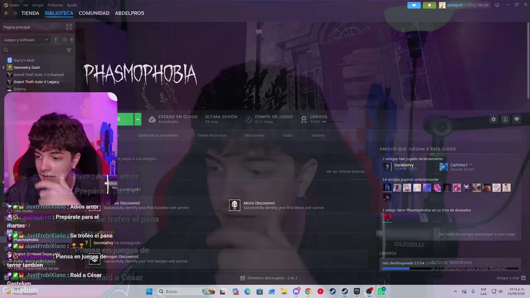
Task: Open the Amigos menu
Action: [x=38, y=5]
